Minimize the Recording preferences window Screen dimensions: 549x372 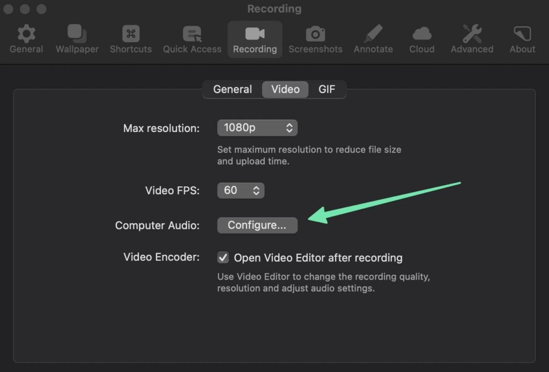point(25,9)
